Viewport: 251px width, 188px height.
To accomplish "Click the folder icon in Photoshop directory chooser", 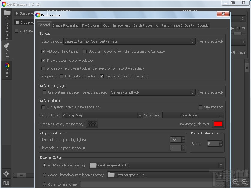I will pos(111,175).
